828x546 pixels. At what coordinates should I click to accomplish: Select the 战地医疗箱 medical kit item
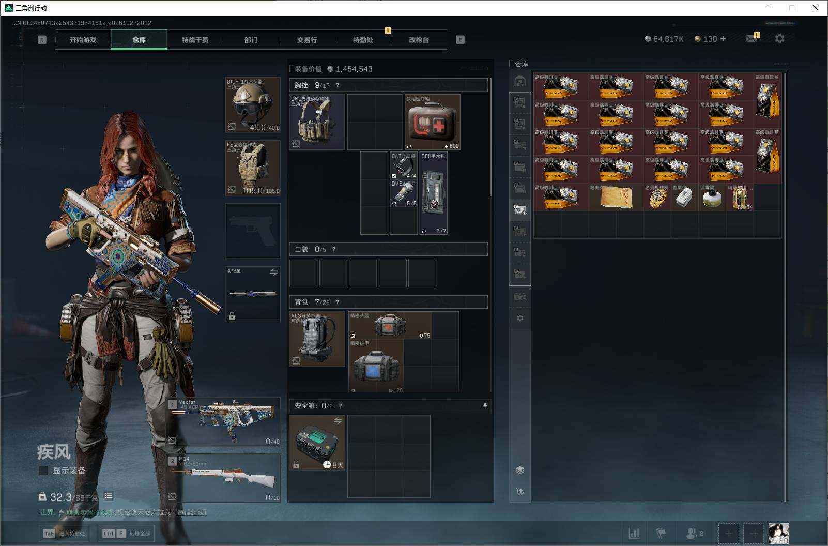(x=432, y=122)
